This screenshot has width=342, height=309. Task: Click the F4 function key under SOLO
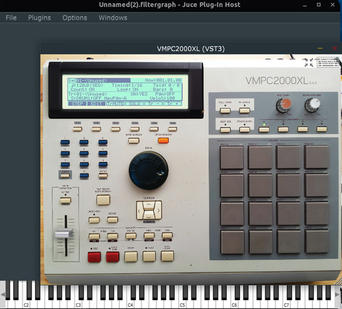click(x=135, y=129)
